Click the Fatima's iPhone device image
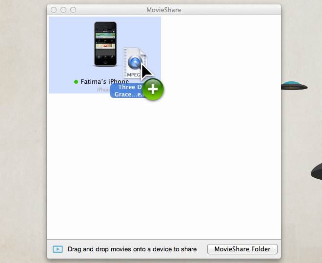 (x=105, y=44)
